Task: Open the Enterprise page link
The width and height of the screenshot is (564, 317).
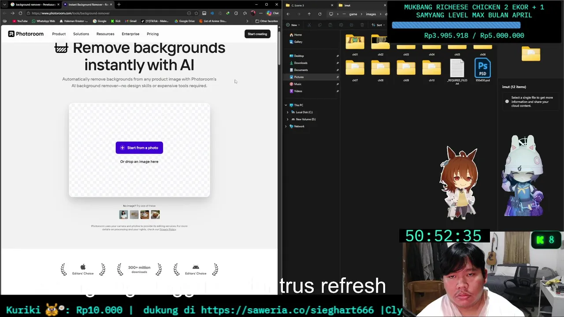Action: coord(130,34)
